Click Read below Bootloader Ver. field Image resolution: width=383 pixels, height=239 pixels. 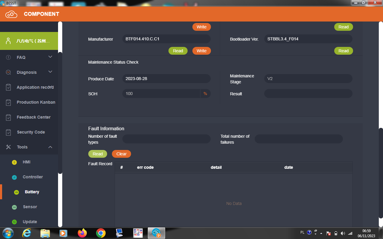[344, 51]
